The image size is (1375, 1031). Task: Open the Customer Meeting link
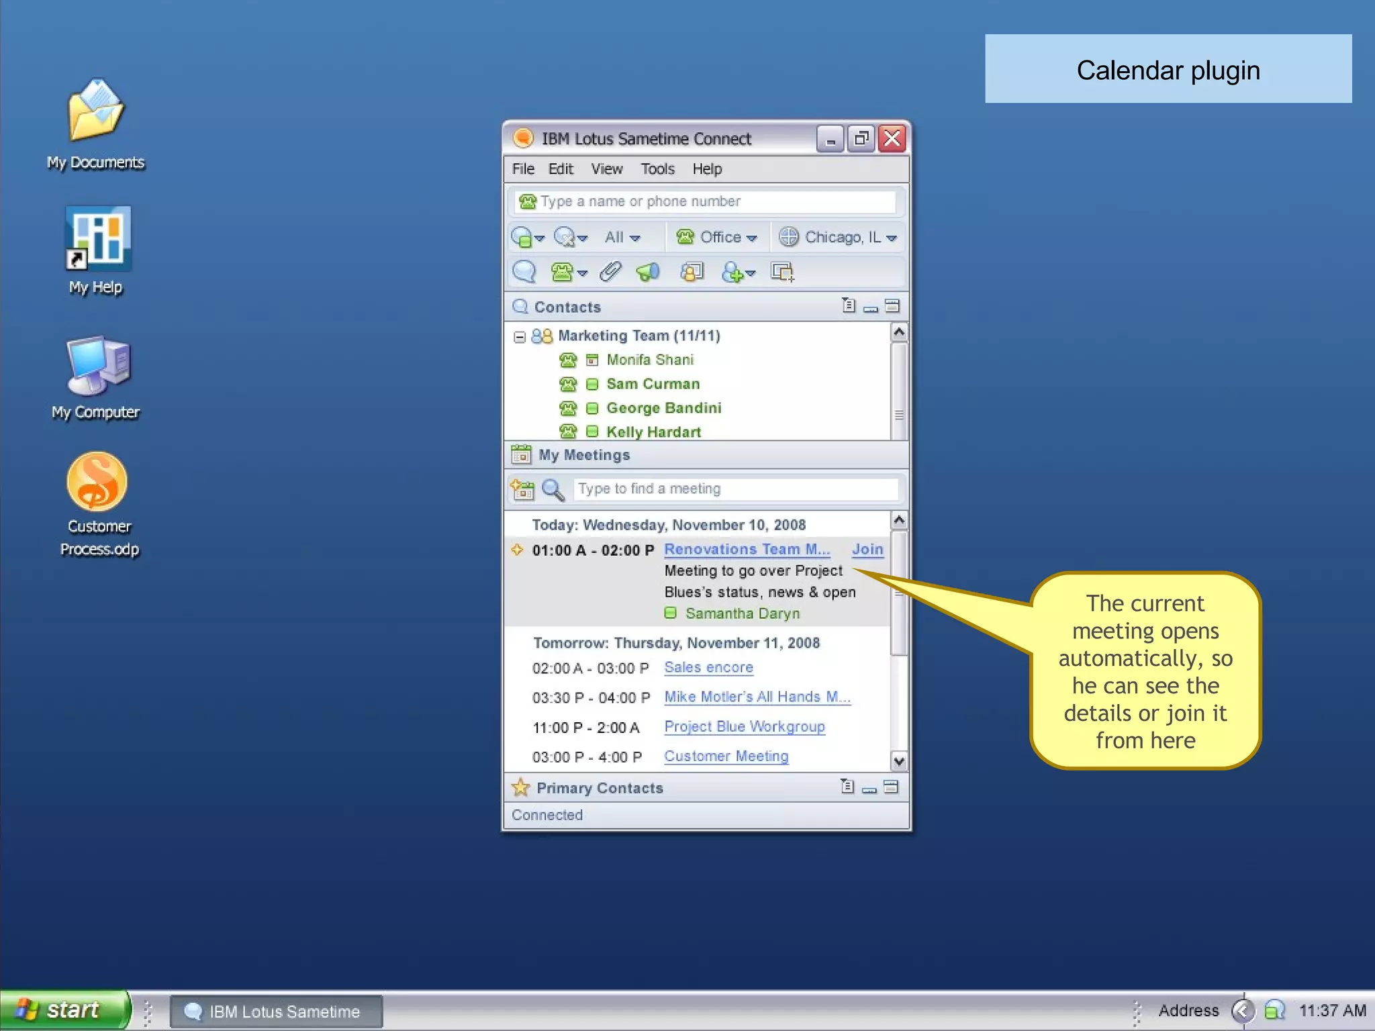[726, 756]
